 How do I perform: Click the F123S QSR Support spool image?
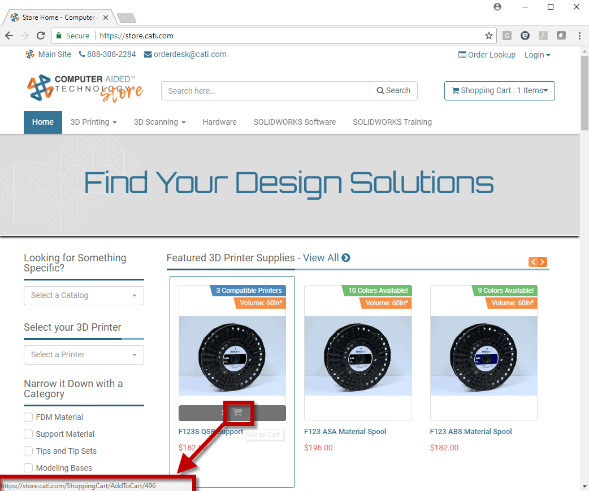click(x=232, y=356)
